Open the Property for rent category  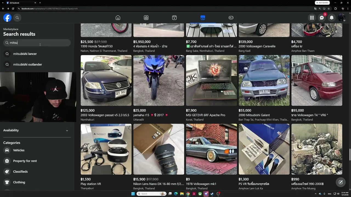(37, 161)
